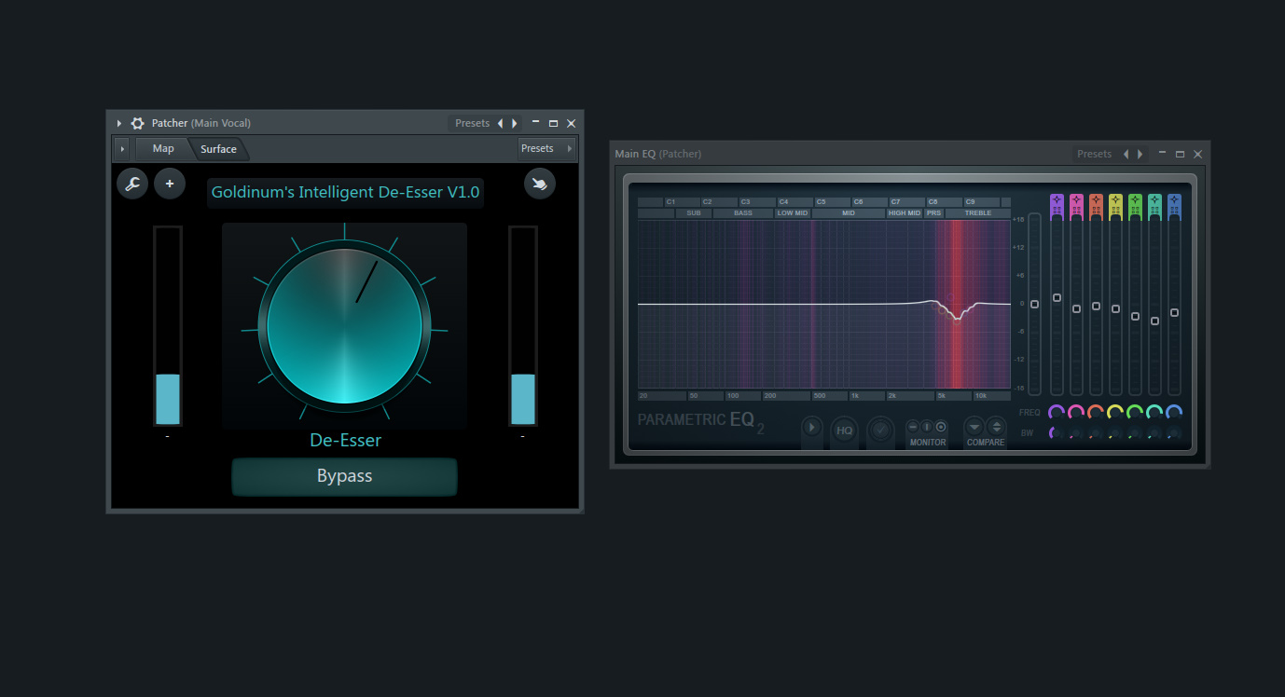Expand the arrow left of the Map tab
The image size is (1285, 697).
pyautogui.click(x=121, y=148)
